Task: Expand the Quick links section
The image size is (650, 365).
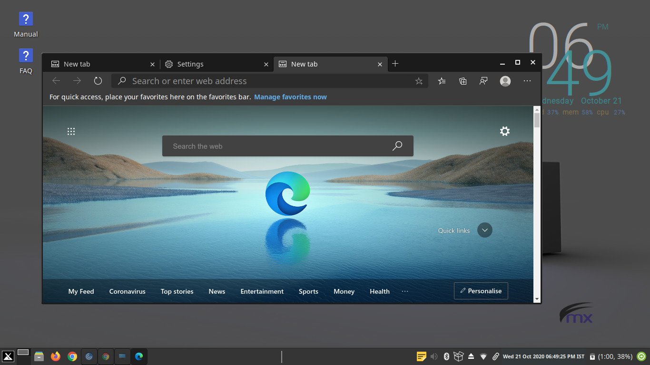Action: pos(484,230)
